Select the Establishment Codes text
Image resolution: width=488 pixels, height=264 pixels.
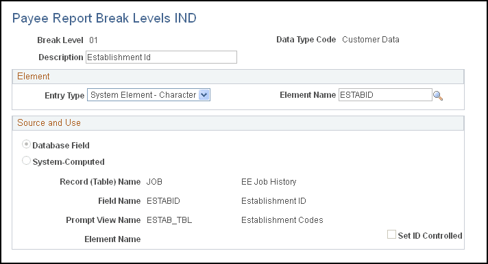click(282, 220)
